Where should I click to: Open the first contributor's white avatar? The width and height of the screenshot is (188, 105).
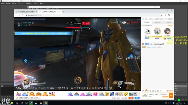(147, 31)
